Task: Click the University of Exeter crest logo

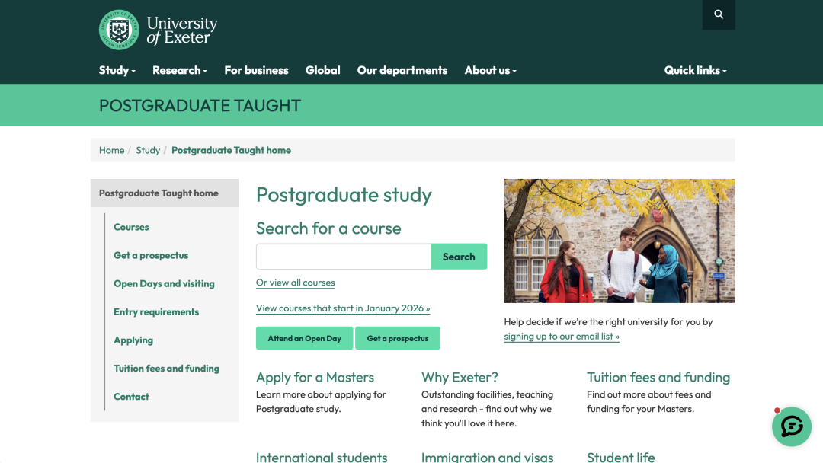Action: tap(119, 30)
